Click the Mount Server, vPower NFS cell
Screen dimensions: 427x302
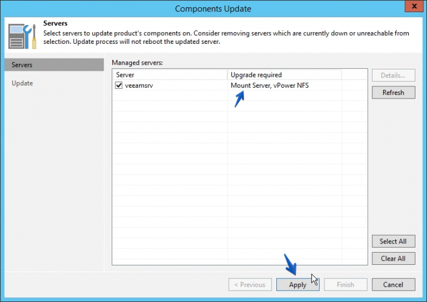[x=270, y=85]
